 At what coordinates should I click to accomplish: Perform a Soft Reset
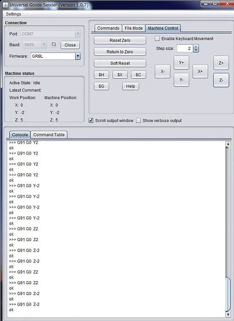click(120, 63)
